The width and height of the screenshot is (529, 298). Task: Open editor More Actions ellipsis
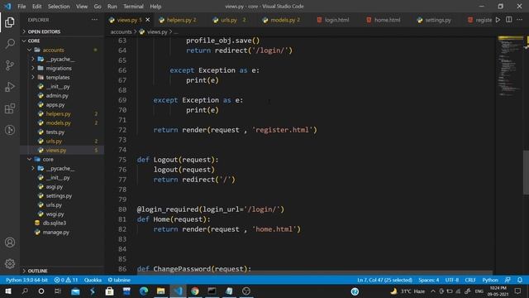(520, 20)
